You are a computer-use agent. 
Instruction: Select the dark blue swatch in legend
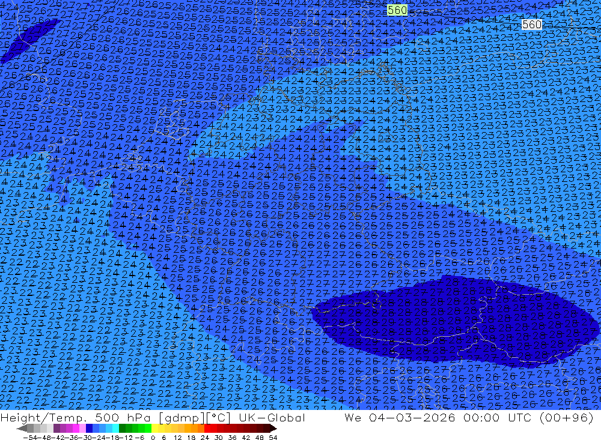coord(90,428)
